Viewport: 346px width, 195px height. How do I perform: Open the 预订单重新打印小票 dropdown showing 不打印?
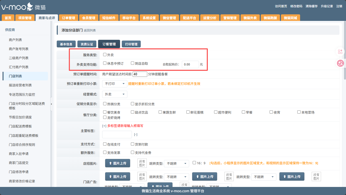point(114,84)
